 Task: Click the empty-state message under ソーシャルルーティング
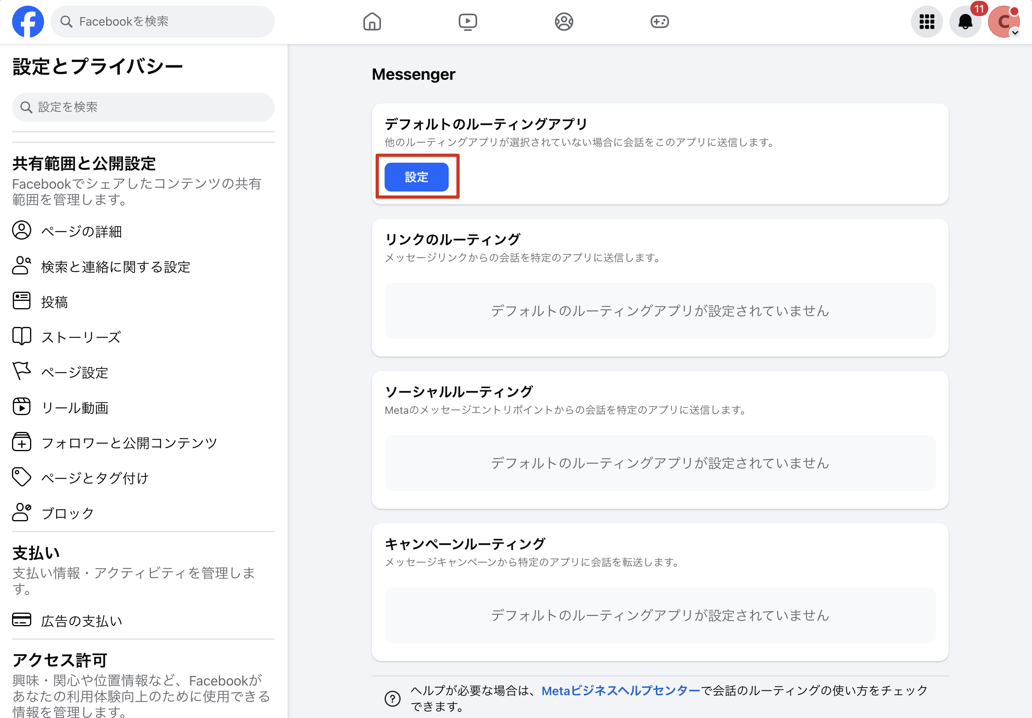(x=659, y=463)
